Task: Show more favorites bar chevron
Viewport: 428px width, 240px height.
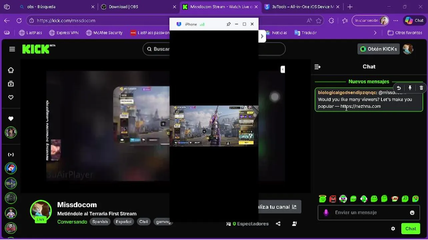Action: (375, 33)
